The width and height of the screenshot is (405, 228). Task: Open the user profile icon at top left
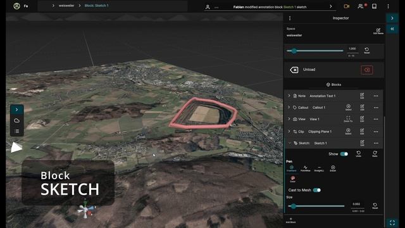click(17, 6)
